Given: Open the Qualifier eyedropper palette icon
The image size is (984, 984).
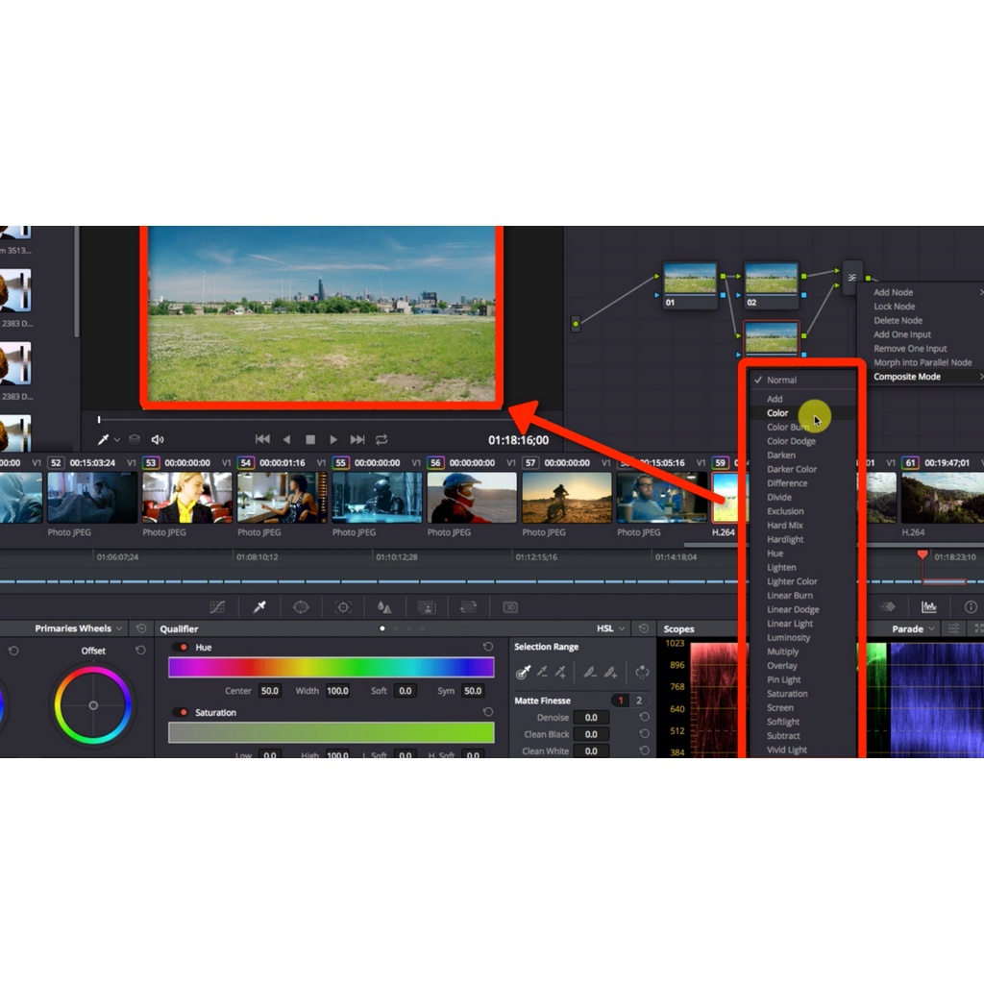Looking at the screenshot, I should pyautogui.click(x=258, y=607).
